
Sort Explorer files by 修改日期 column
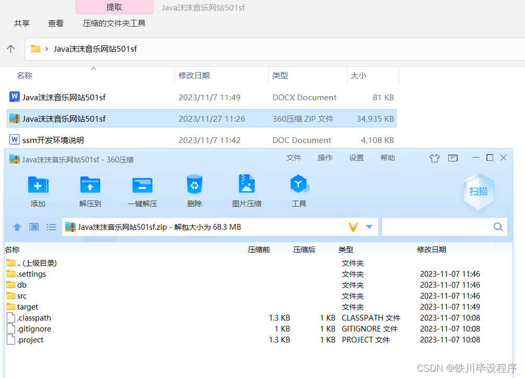(194, 75)
